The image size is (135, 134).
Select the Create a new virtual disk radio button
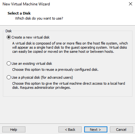(x=9, y=37)
